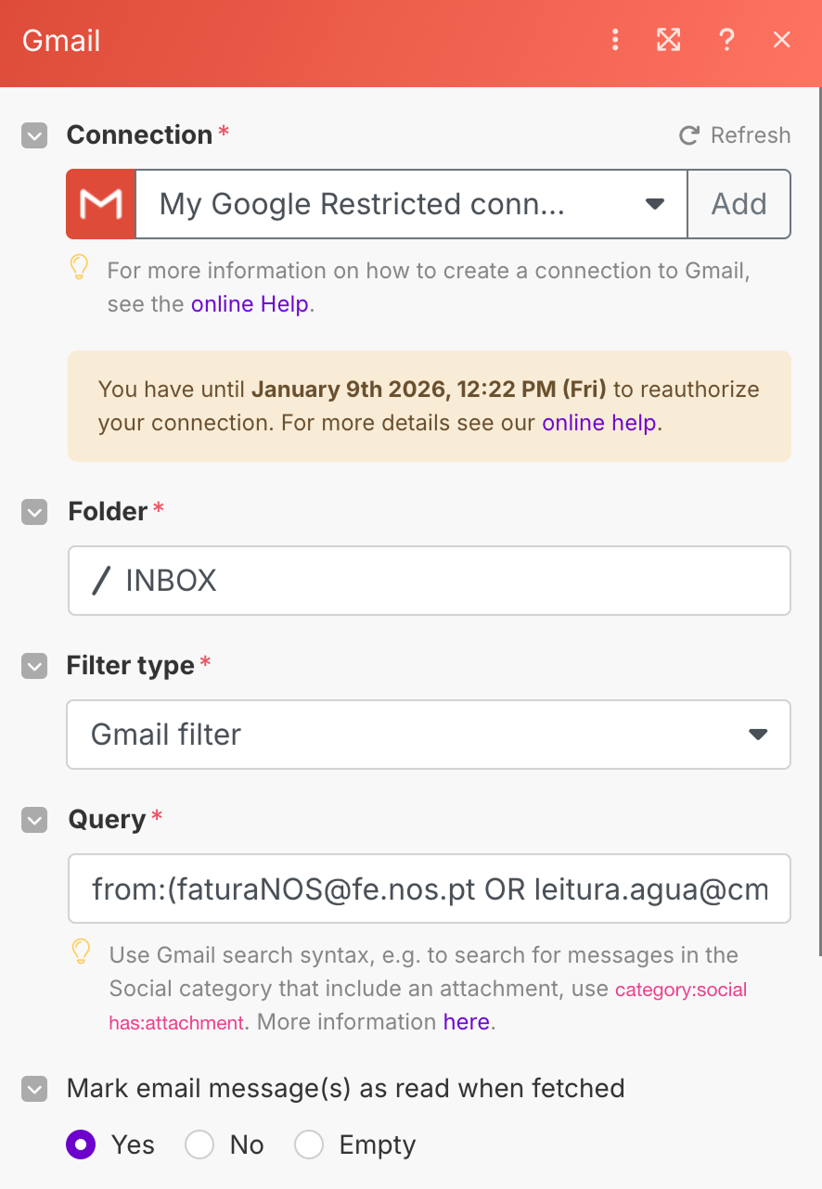This screenshot has height=1189, width=822.
Task: Expand the Gmail panel to fullscreen
Action: tap(668, 40)
